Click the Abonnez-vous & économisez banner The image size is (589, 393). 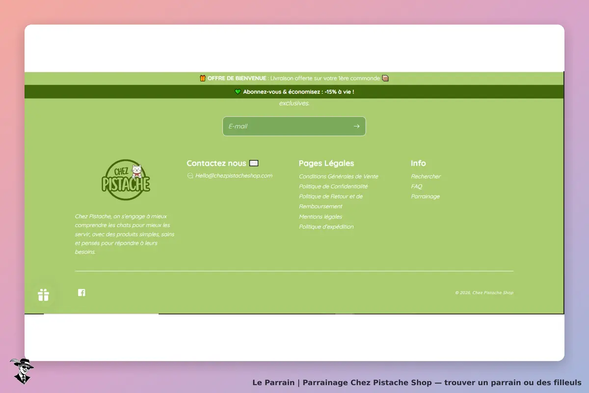click(294, 92)
